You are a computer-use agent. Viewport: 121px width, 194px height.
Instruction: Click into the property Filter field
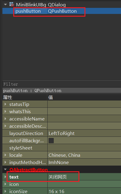tap(62, 84)
